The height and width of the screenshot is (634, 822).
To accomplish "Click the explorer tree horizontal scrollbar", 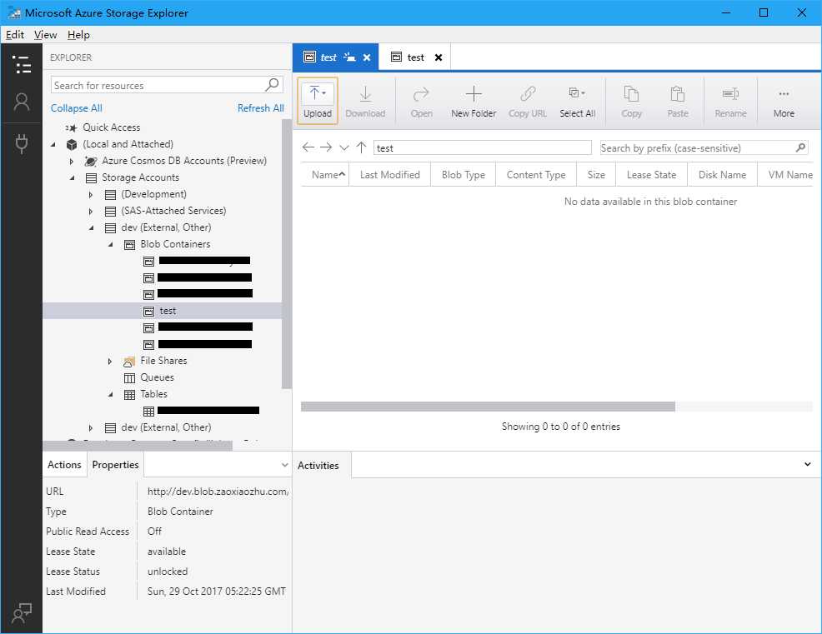I will (138, 446).
